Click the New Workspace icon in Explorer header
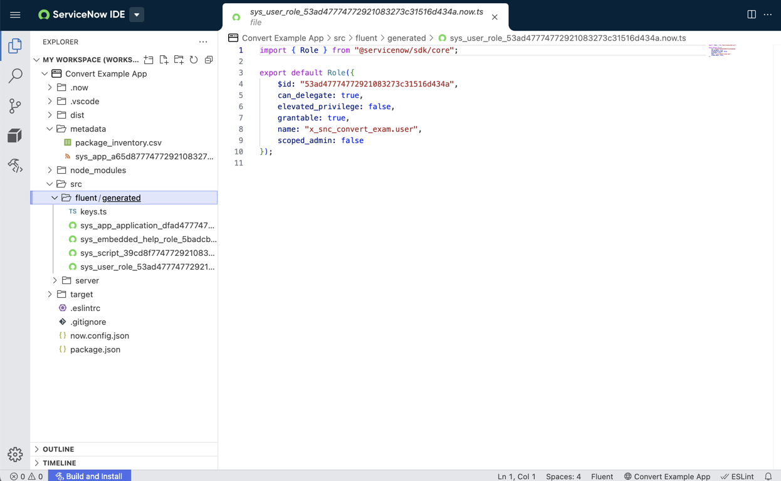 pos(149,60)
